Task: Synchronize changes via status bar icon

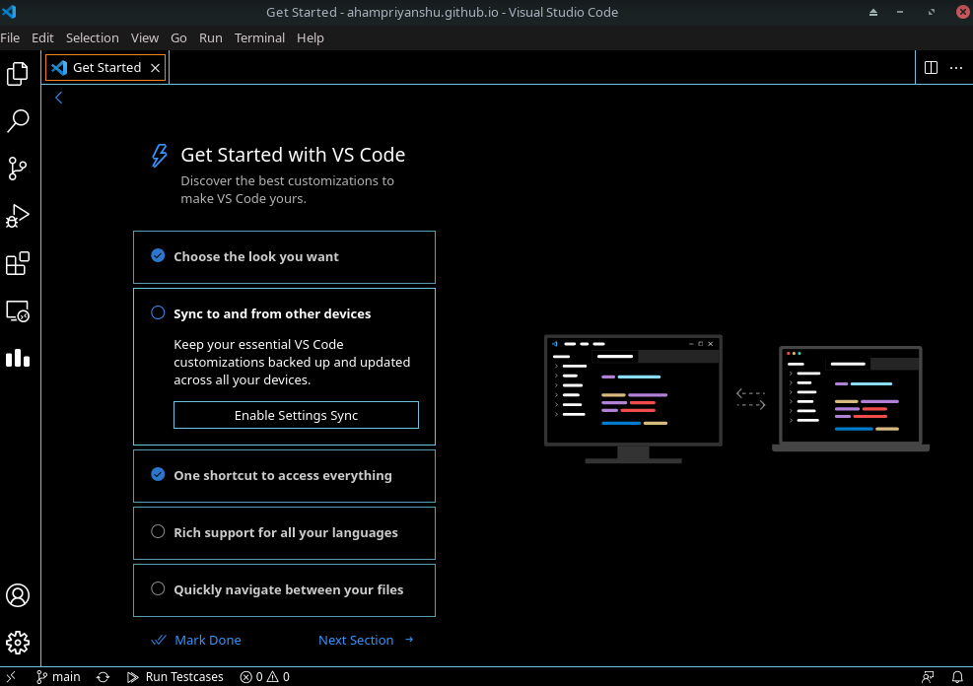Action: (103, 677)
